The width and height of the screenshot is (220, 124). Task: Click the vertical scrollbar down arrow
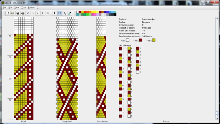coord(217,118)
